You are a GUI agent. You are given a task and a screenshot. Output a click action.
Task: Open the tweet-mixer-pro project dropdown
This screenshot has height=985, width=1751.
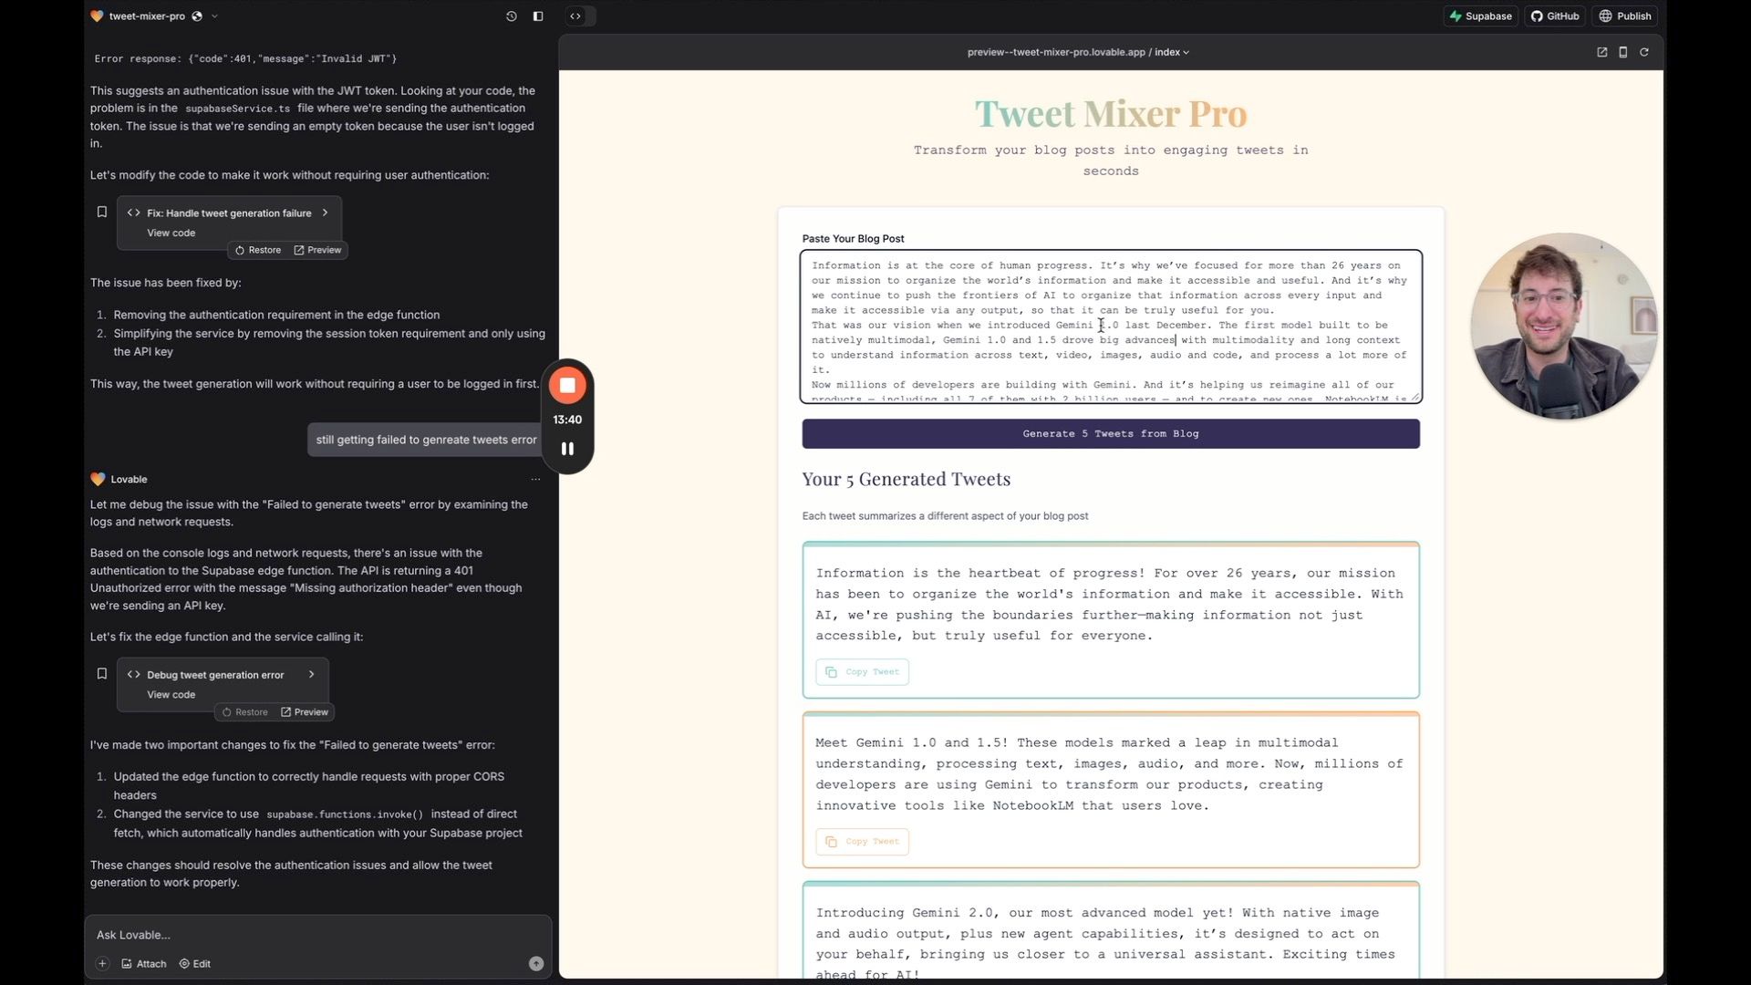[214, 16]
